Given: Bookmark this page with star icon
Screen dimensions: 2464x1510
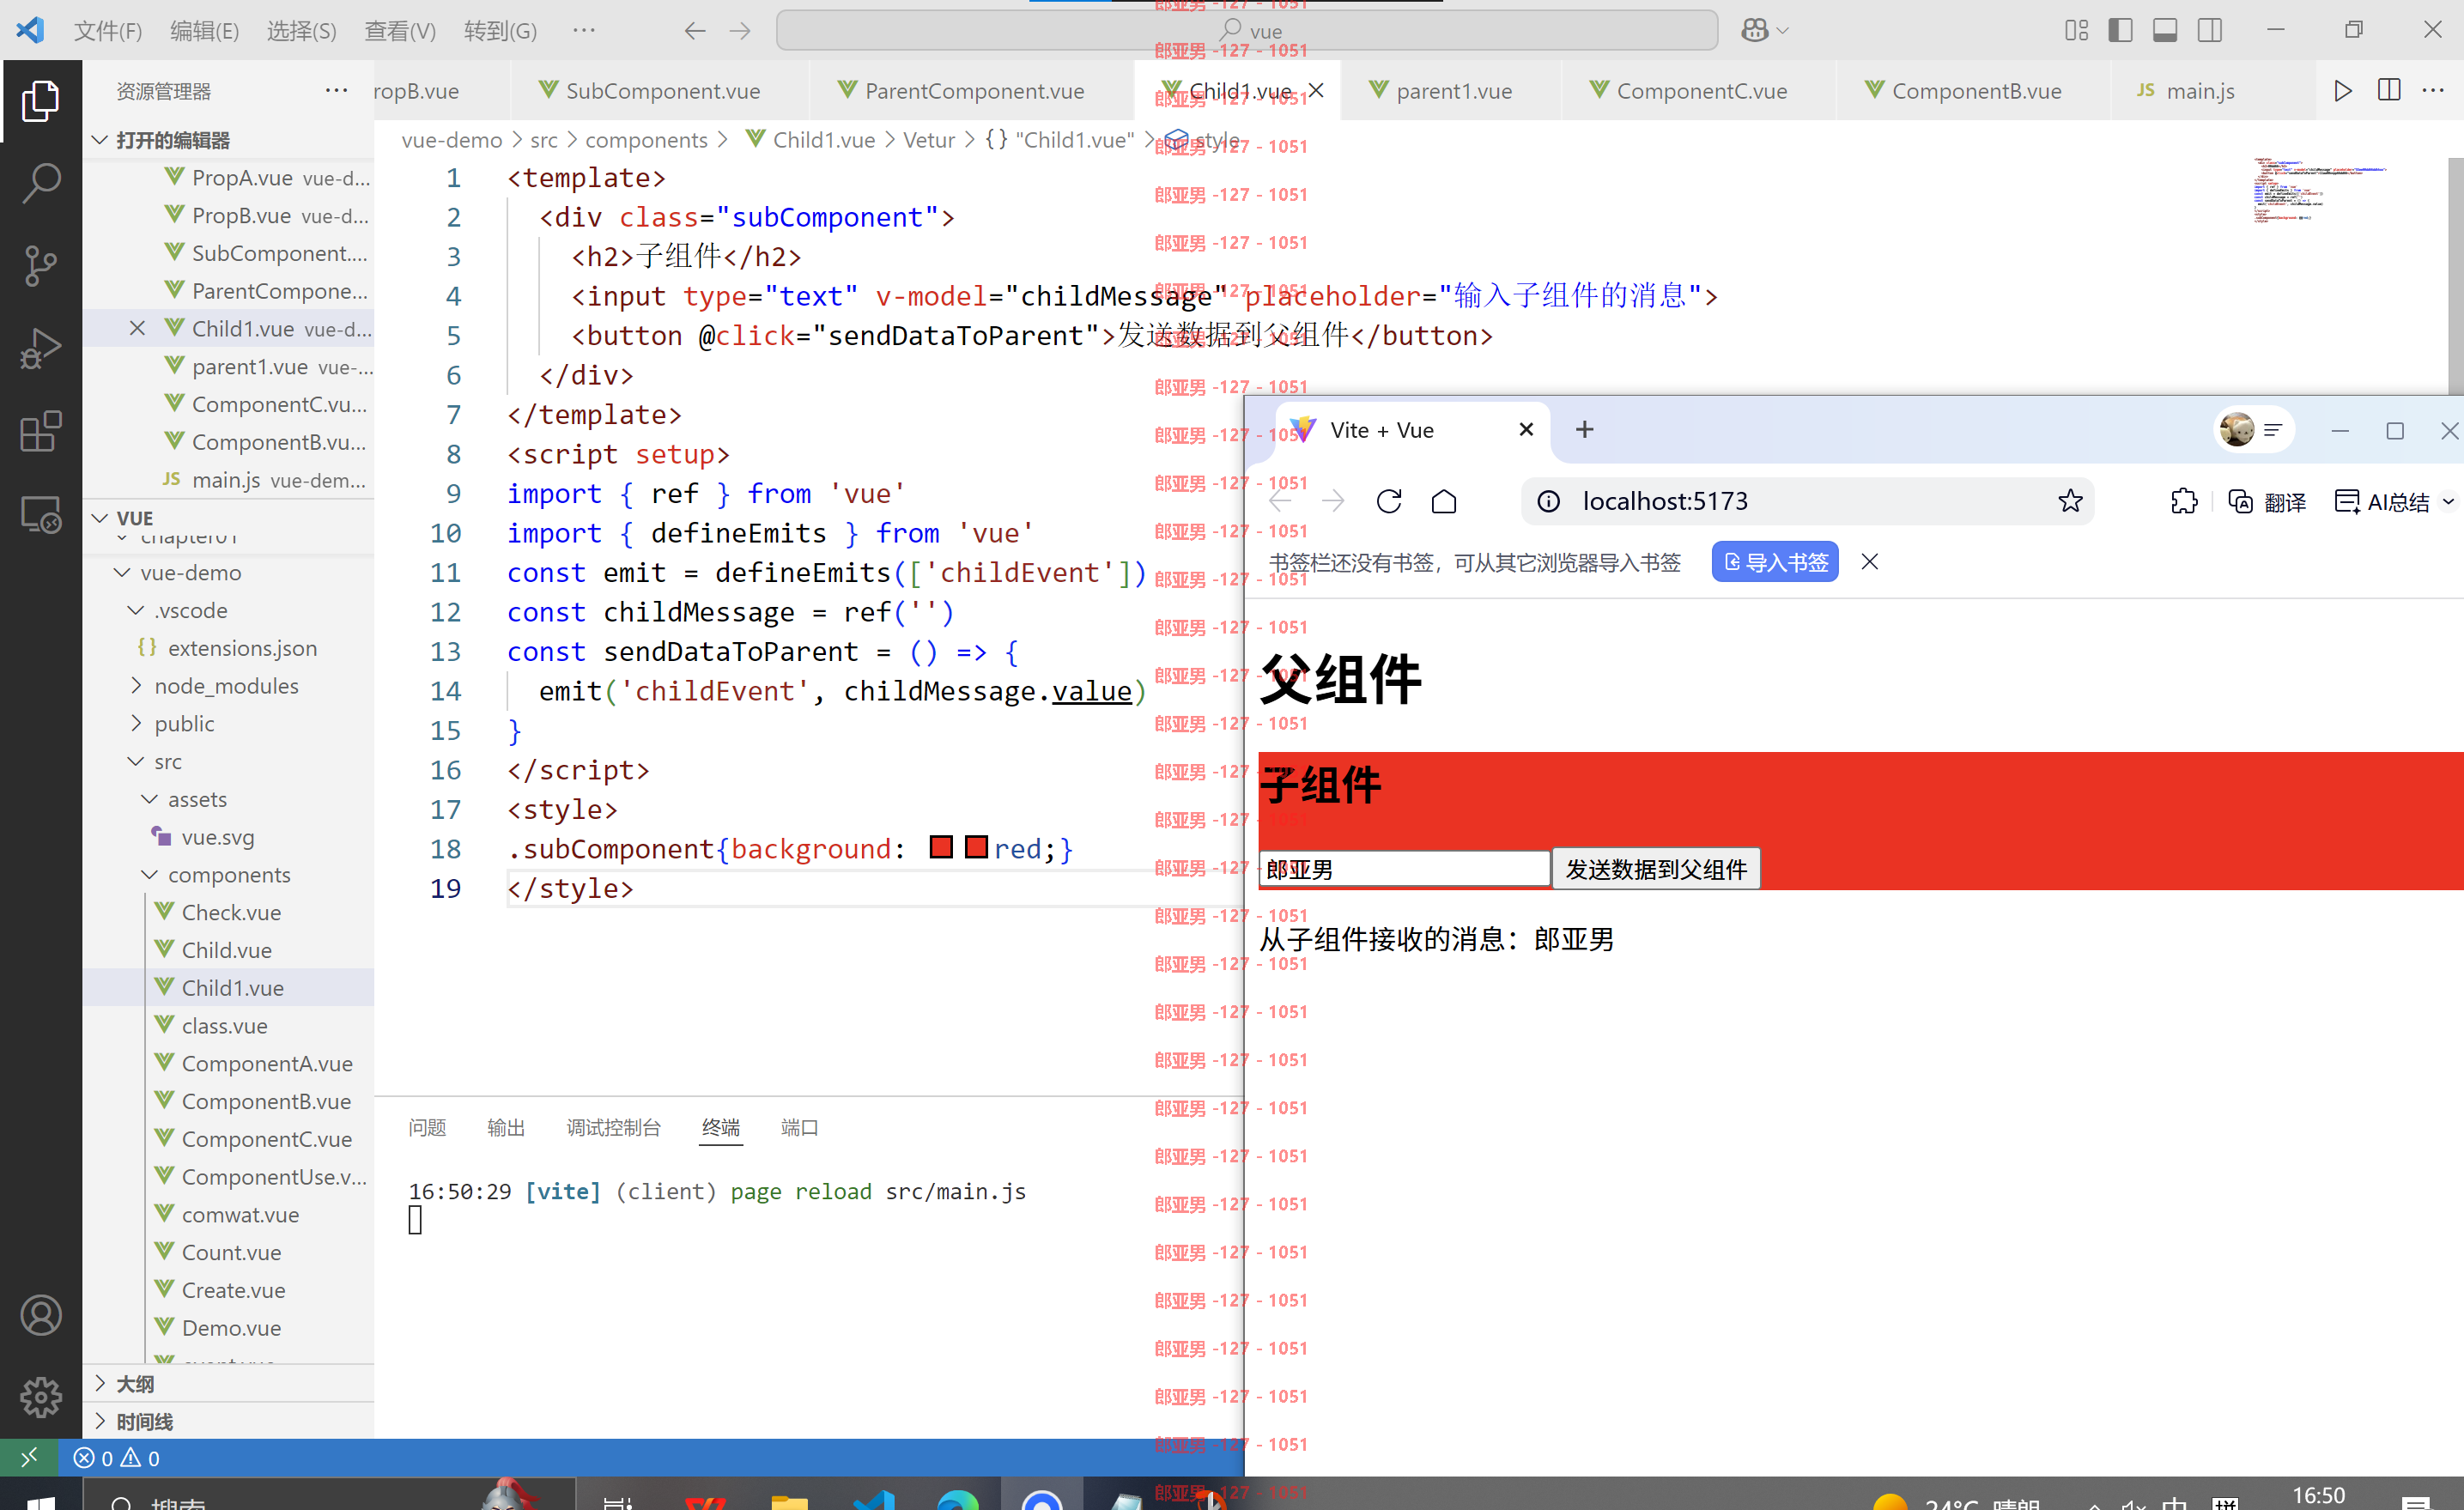Looking at the screenshot, I should click(x=2070, y=501).
